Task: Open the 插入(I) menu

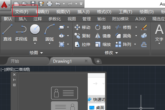Action: tap(83, 12)
